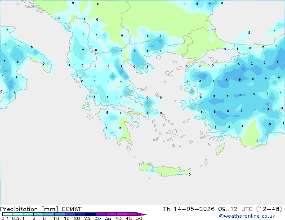Click the "Th 14-05-2026" date text
Image resolution: width=285 pixels, height=220 pixels.
[x=189, y=209]
